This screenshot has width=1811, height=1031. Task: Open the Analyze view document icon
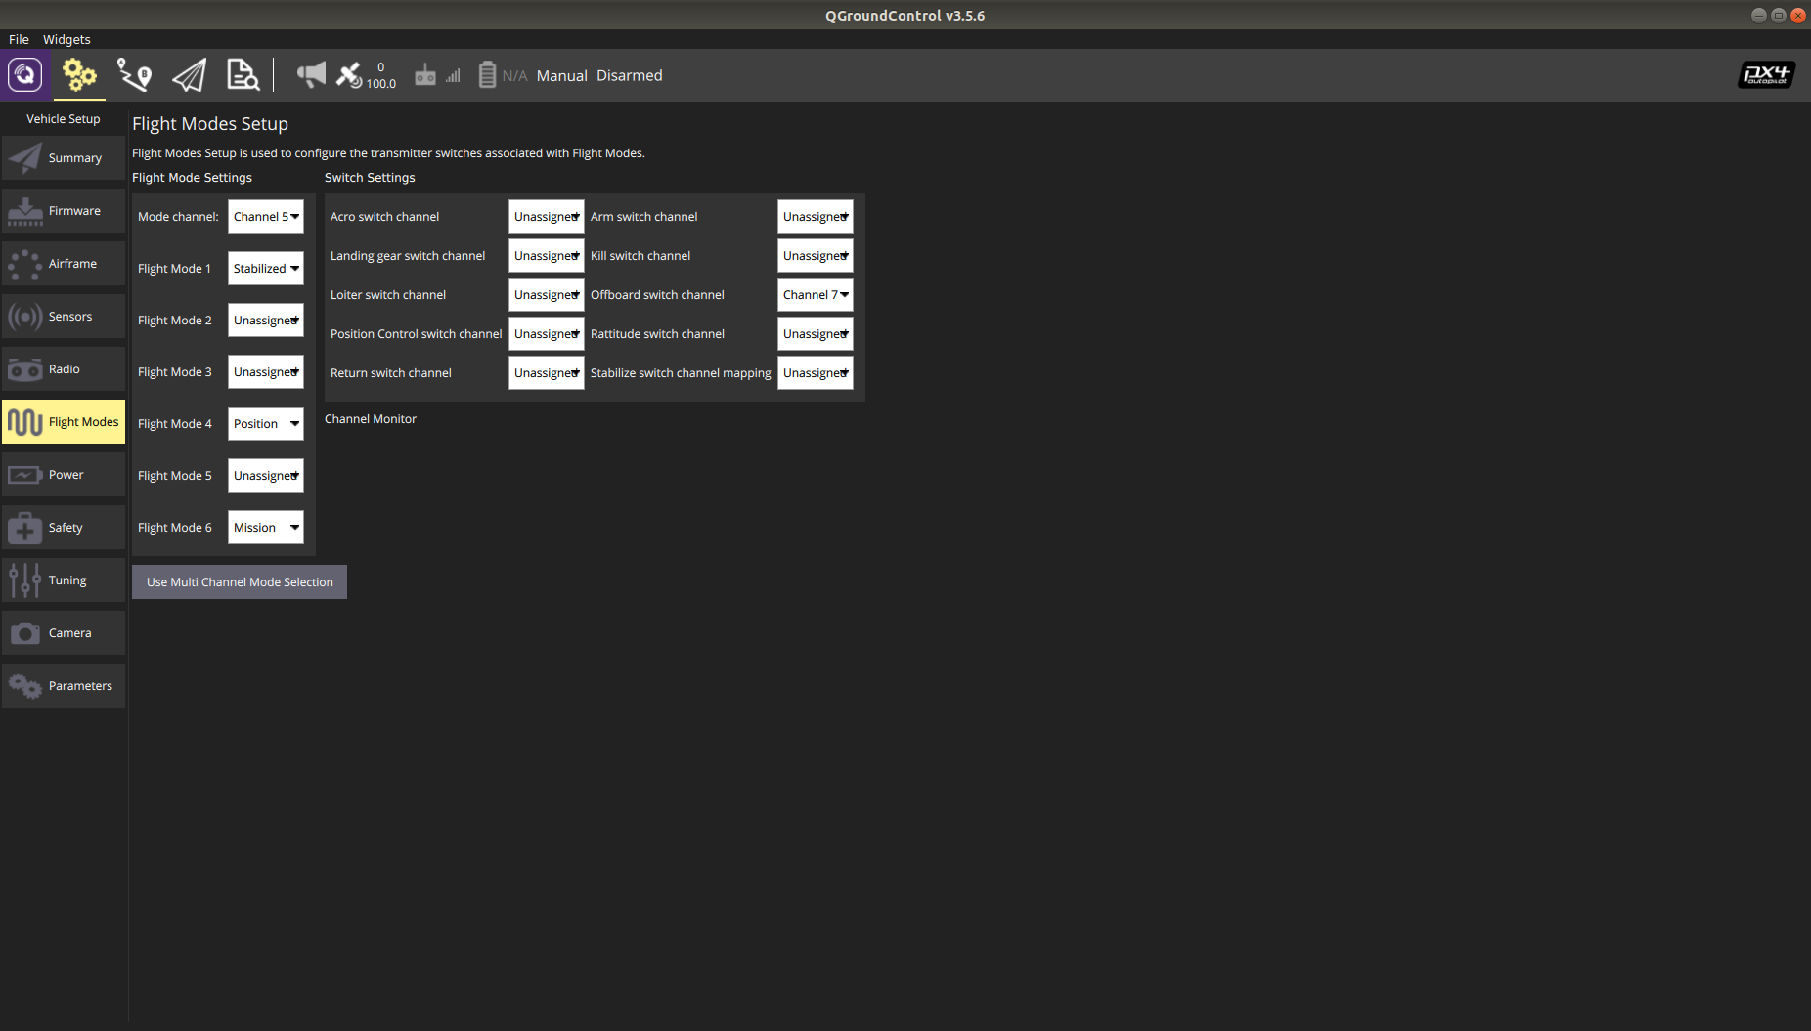(x=243, y=75)
